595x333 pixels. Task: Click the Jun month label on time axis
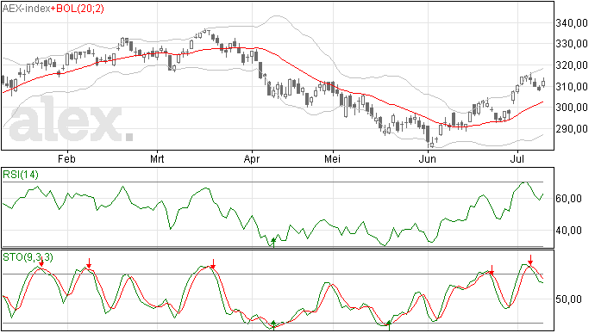click(x=427, y=158)
